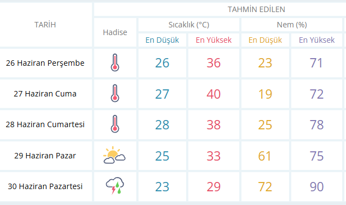Click the lowest temperature 23 for Pazartesi
346x205 pixels.
(x=162, y=187)
